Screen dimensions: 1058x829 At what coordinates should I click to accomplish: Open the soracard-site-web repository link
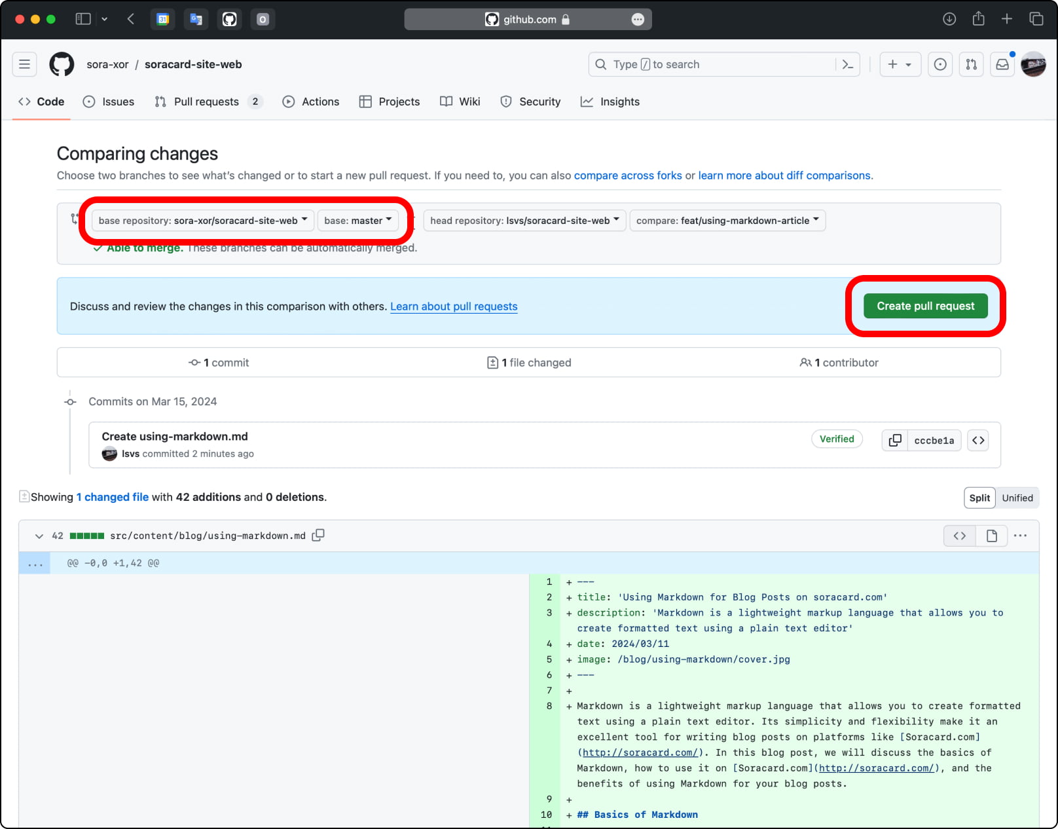[193, 64]
